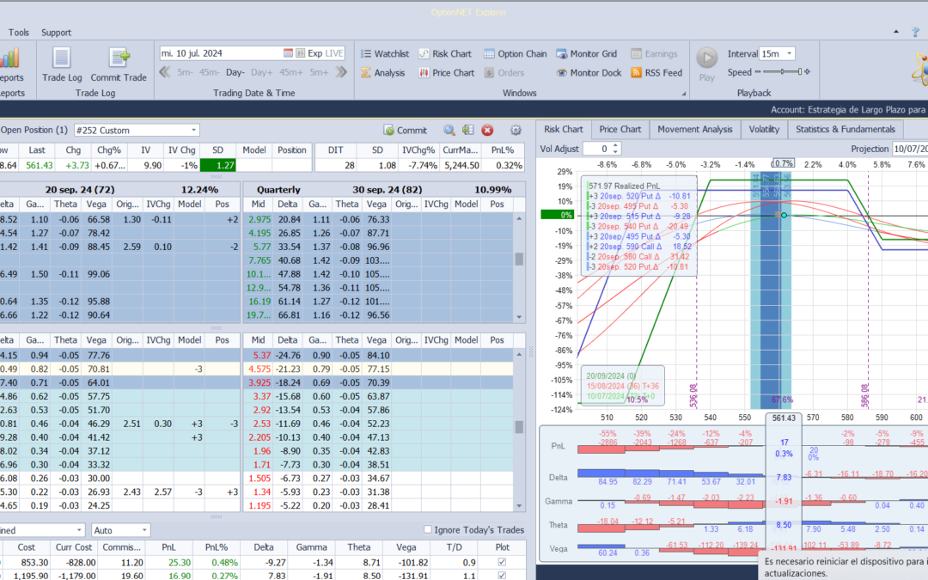The width and height of the screenshot is (928, 580).
Task: Open the Interval 15m dropdown
Action: (x=789, y=54)
